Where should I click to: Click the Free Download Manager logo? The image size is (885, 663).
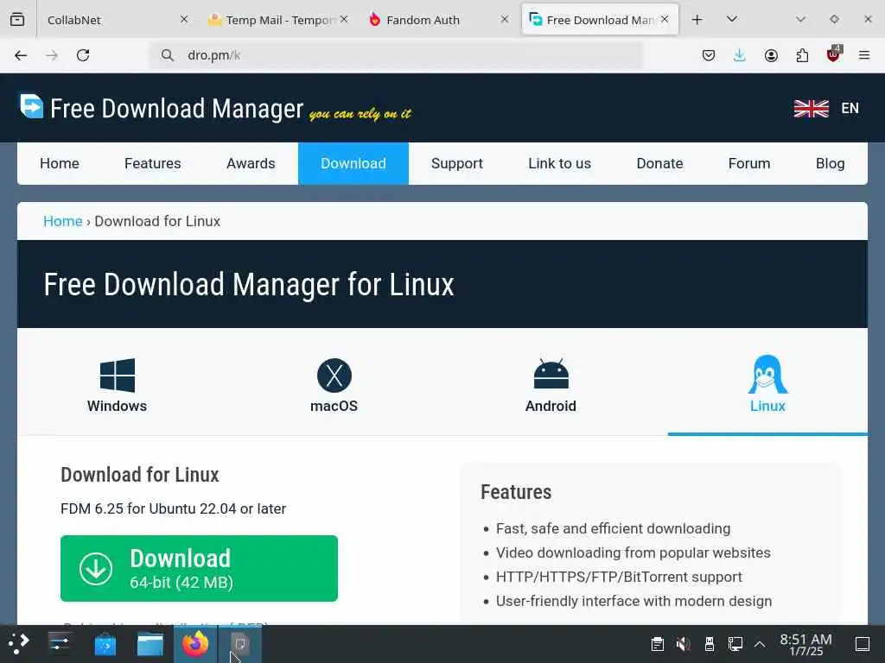coord(162,108)
